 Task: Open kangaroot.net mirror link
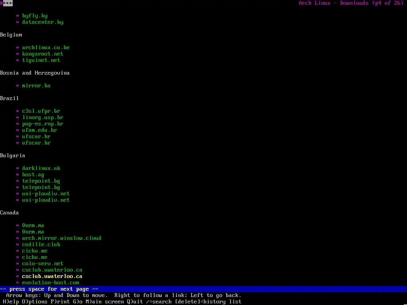coord(43,54)
